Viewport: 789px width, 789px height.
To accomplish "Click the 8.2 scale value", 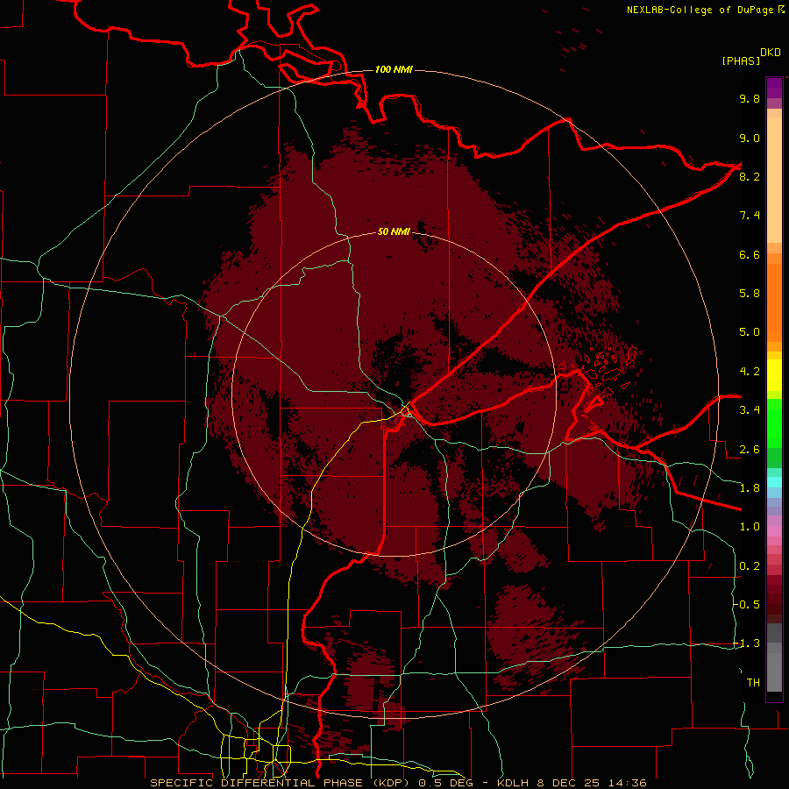I will 750,176.
